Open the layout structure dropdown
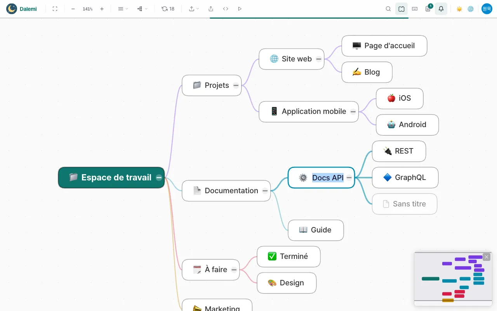This screenshot has height=311, width=497. [x=142, y=9]
